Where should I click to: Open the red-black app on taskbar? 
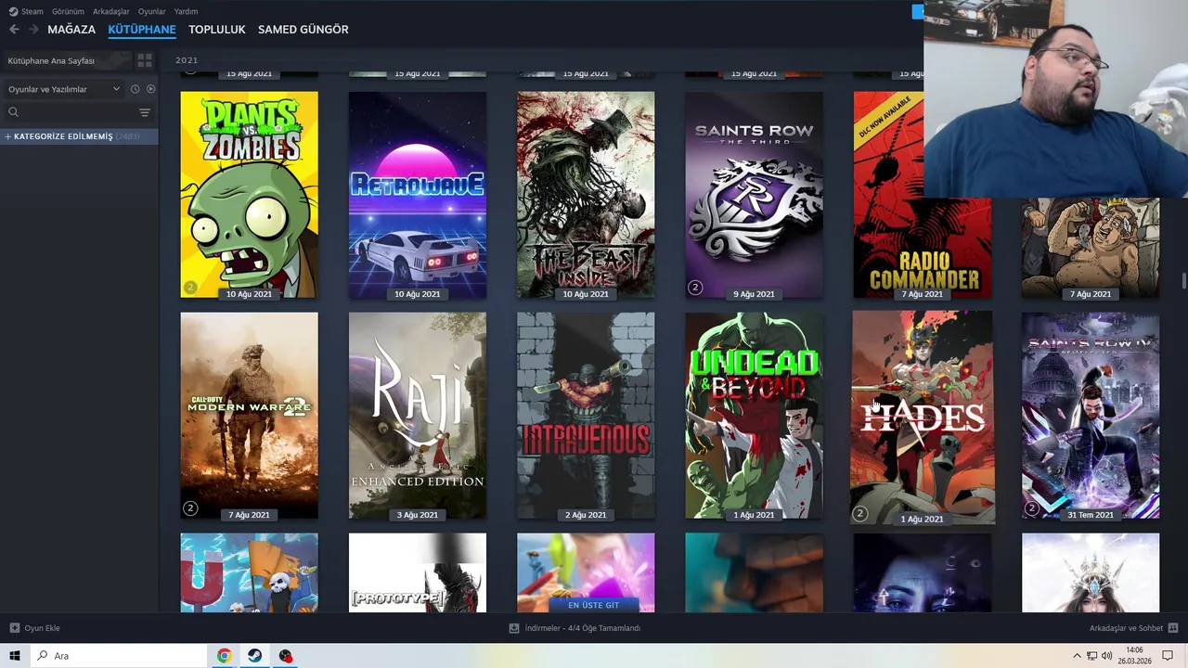point(285,656)
